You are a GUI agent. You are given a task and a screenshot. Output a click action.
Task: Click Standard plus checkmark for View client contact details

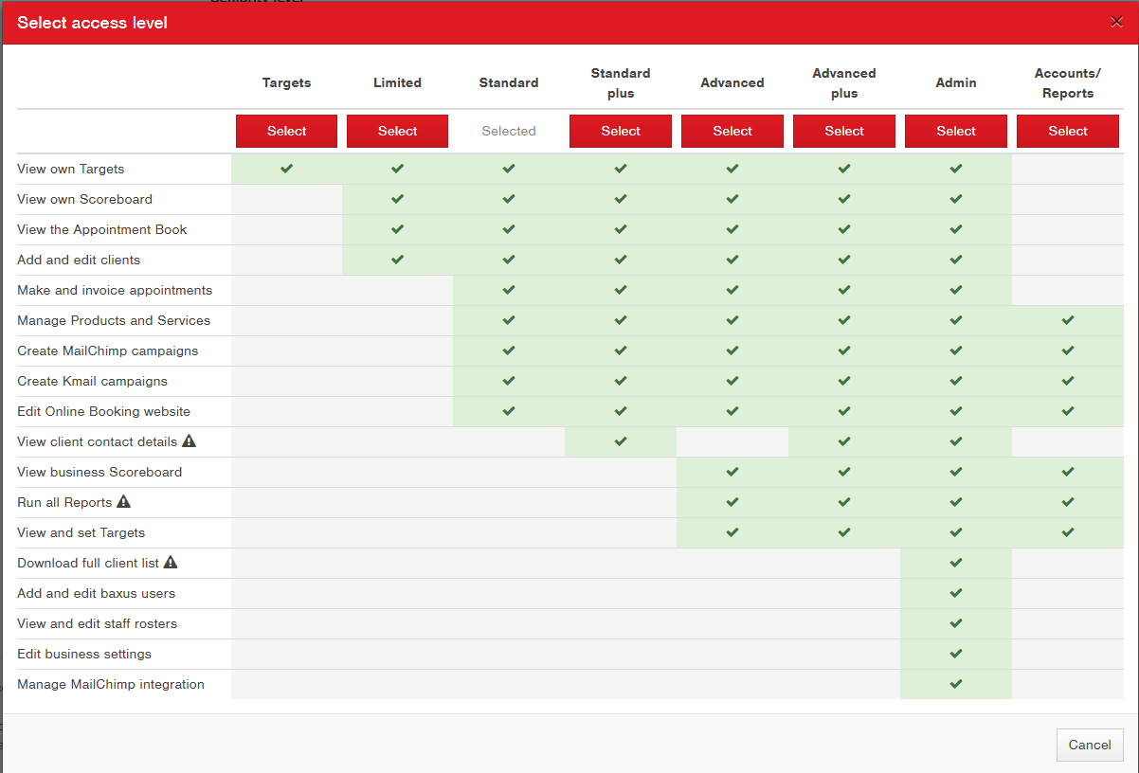pyautogui.click(x=621, y=441)
